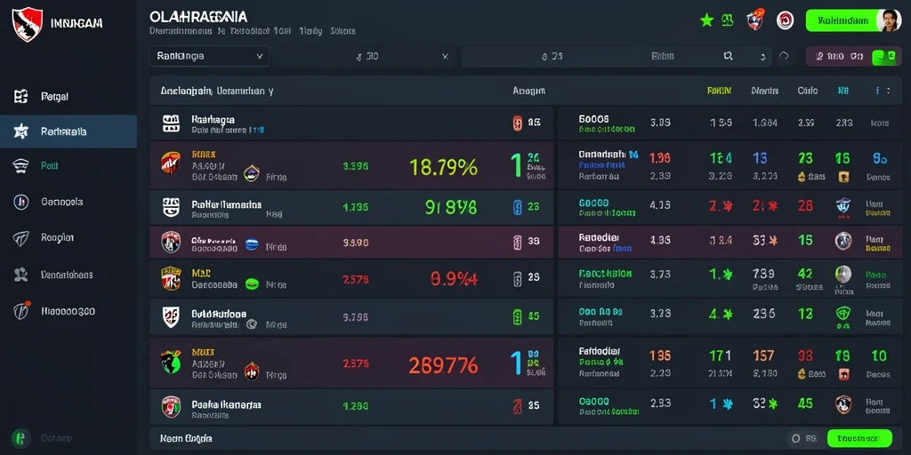Click the green oval badge in 8.9%4 row
This screenshot has height=455, width=911.
click(252, 283)
